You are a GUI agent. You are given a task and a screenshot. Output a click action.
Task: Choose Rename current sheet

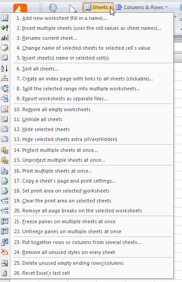tap(92, 38)
